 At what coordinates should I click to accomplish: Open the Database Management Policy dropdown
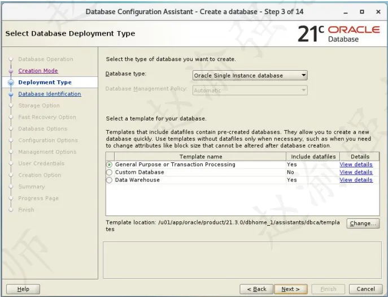click(250, 91)
